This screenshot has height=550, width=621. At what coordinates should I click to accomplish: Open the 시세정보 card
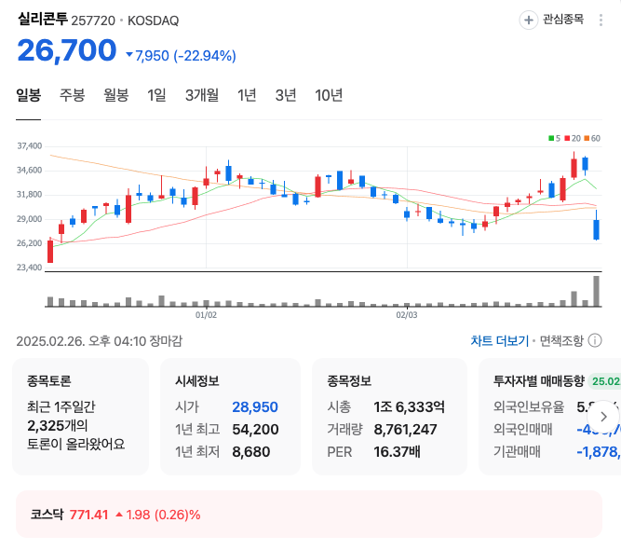231,417
